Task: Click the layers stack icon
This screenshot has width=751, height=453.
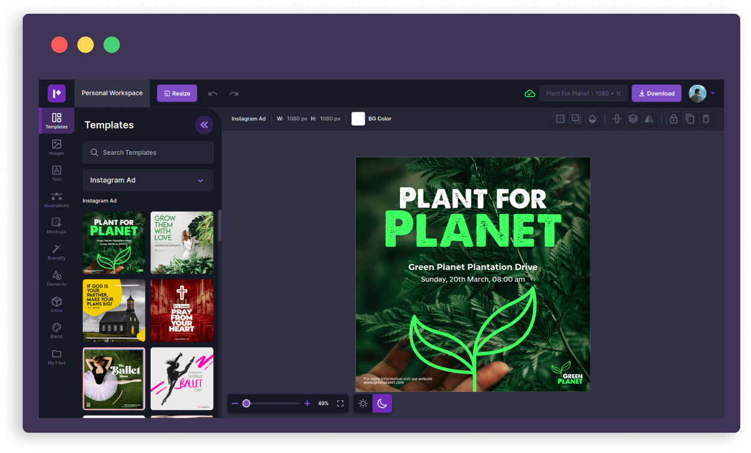Action: click(x=633, y=119)
